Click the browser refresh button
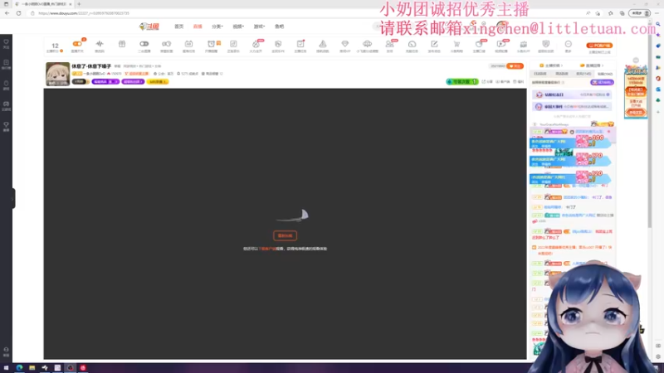 [18, 13]
